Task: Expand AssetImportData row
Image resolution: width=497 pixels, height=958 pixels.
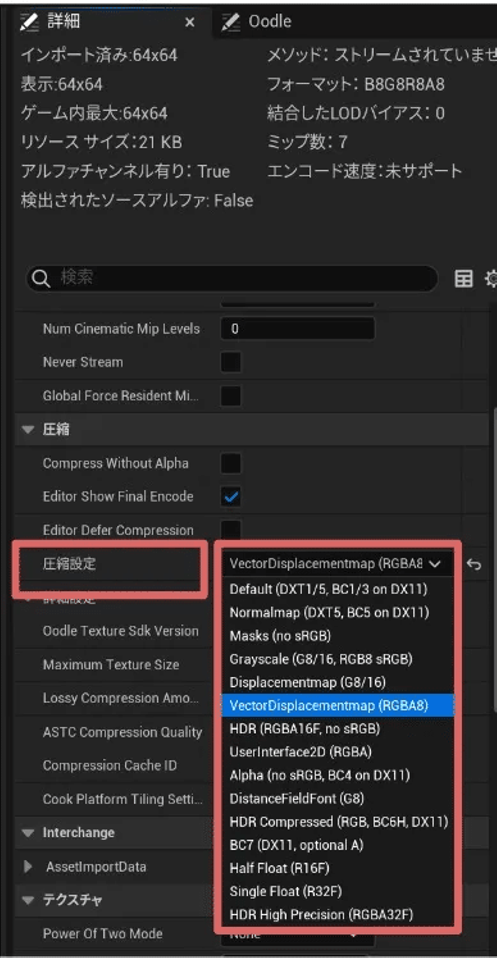Action: (28, 867)
